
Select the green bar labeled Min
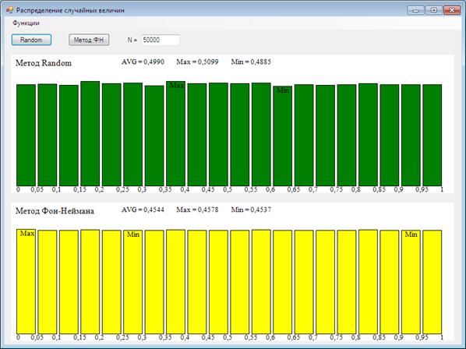click(x=283, y=136)
